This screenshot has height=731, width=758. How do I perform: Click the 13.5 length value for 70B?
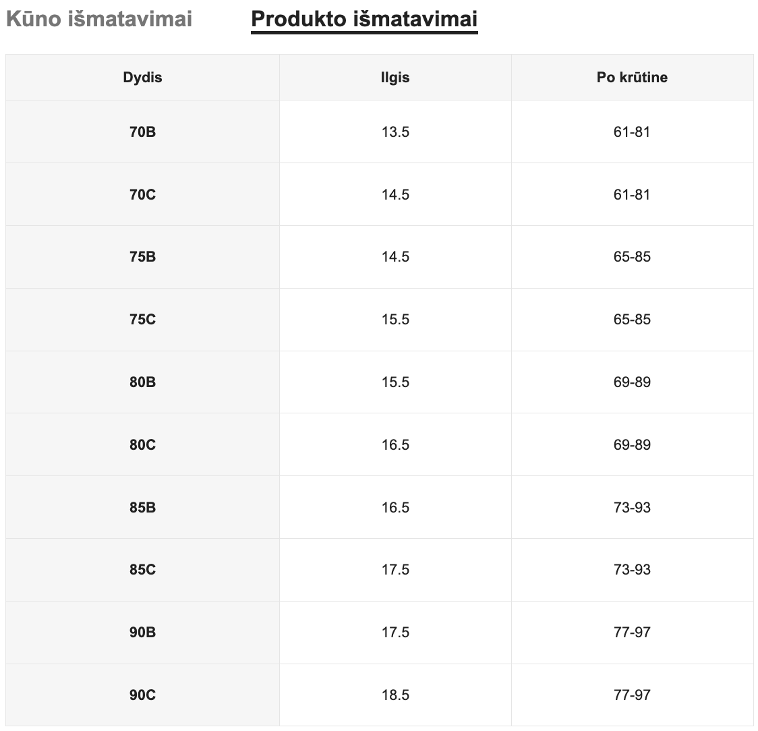coord(395,132)
